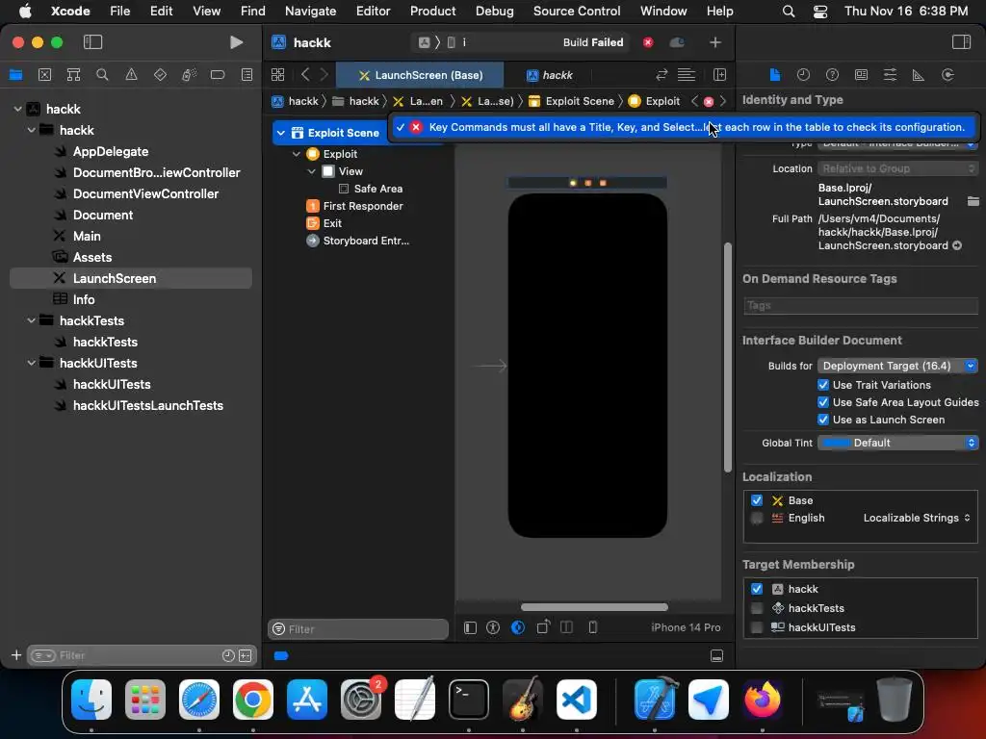The width and height of the screenshot is (986, 739).
Task: Run the project with the play button
Action: (x=236, y=42)
